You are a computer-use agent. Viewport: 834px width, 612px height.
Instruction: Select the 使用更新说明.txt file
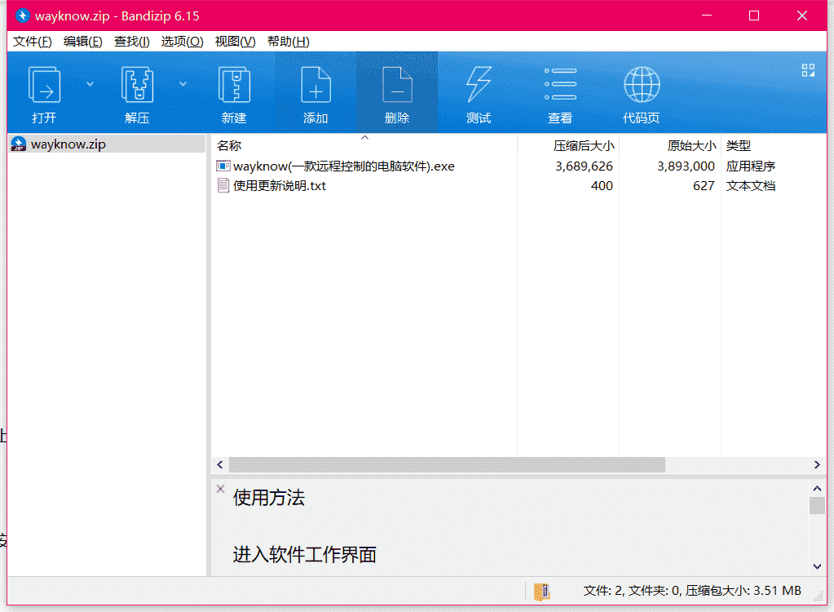tap(280, 186)
